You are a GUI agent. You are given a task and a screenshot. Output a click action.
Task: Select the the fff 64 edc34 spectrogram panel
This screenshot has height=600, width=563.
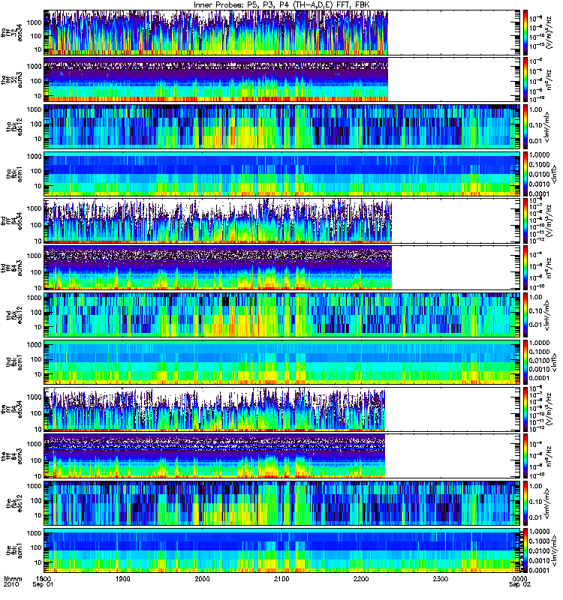point(282,409)
